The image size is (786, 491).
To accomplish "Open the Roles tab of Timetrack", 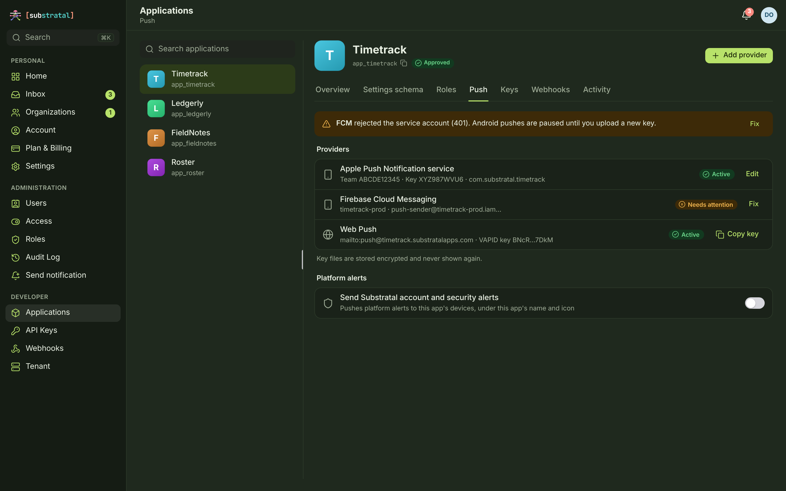I will (x=446, y=90).
